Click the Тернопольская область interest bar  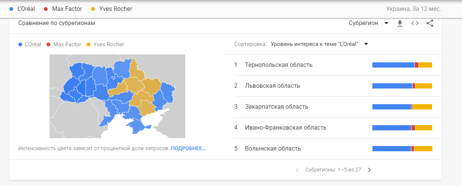(402, 65)
